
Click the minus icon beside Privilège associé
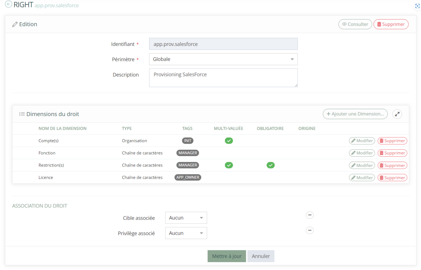(309, 231)
